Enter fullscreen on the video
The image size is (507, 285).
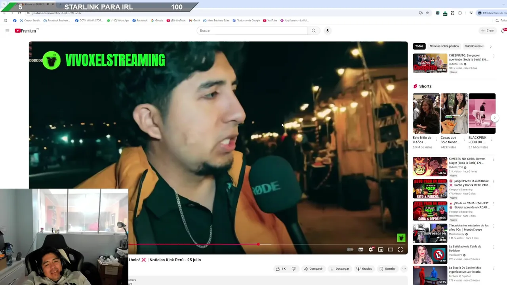(400, 249)
